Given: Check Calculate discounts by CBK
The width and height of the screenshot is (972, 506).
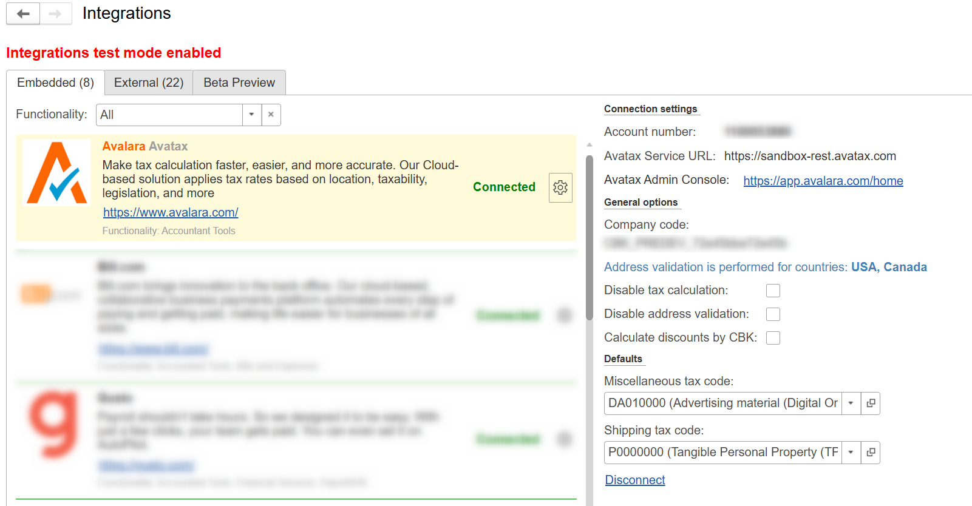Looking at the screenshot, I should 773,338.
